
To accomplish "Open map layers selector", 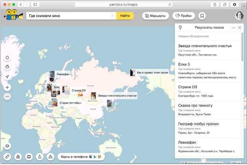I will [x=7, y=146].
